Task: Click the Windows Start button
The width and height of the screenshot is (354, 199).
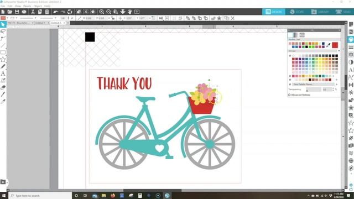Action: point(4,196)
